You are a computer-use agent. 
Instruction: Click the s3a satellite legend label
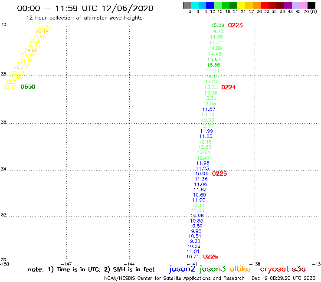(298, 269)
